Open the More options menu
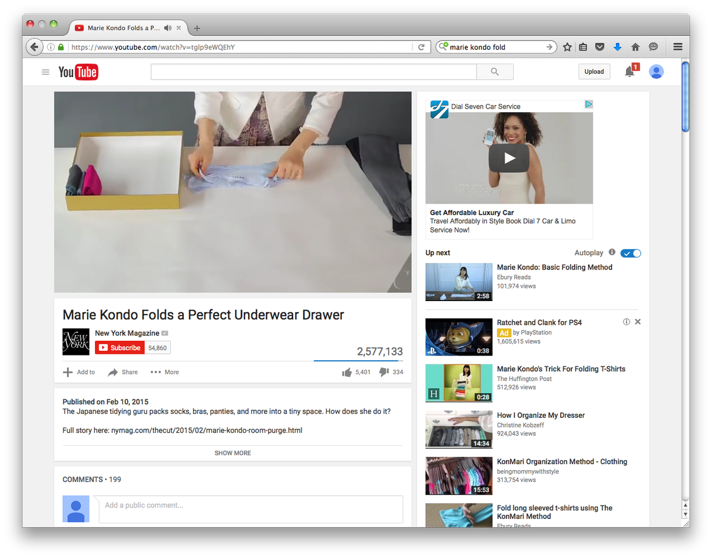Viewport: 712px width, 558px height. click(x=164, y=372)
